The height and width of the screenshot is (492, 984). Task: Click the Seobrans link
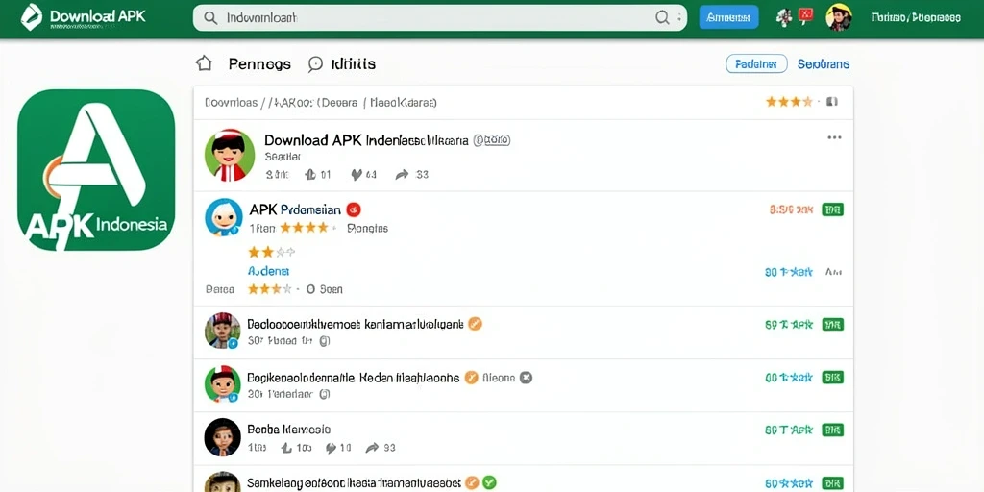pos(824,64)
